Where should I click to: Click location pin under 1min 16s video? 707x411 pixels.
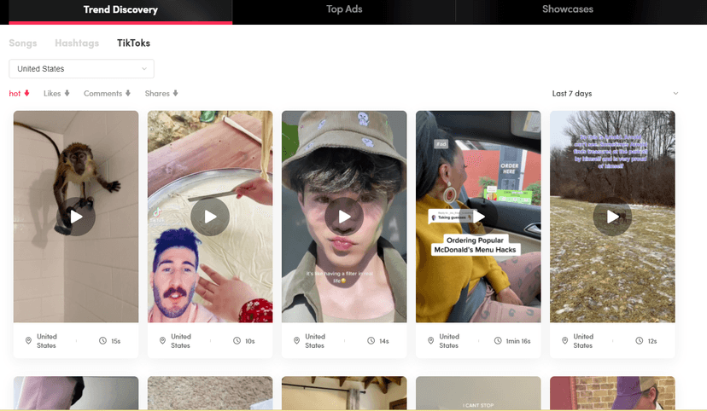click(430, 341)
